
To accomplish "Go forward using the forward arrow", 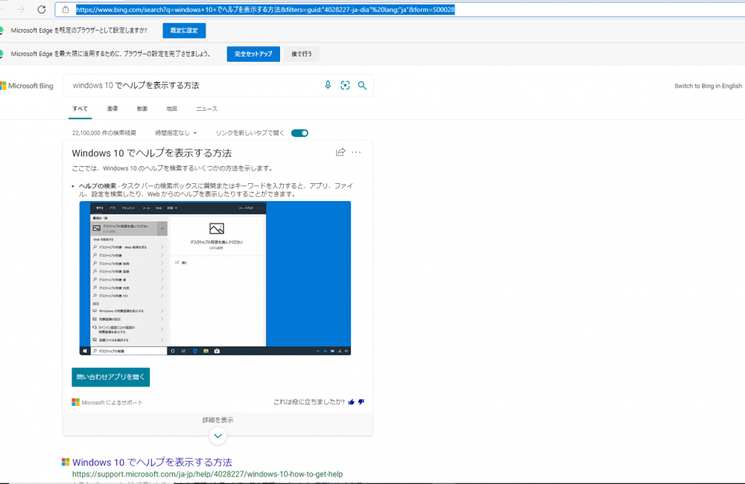I will [x=20, y=10].
